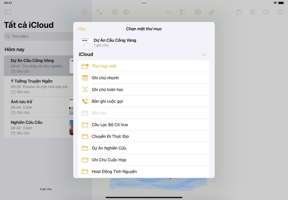Select the Câu Lạc Bộ Cờ Vua folder
Image resolution: width=288 pixels, height=200 pixels.
pyautogui.click(x=110, y=125)
